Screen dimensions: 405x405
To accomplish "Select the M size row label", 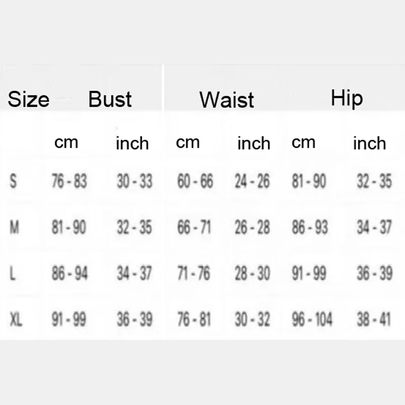I will point(15,227).
